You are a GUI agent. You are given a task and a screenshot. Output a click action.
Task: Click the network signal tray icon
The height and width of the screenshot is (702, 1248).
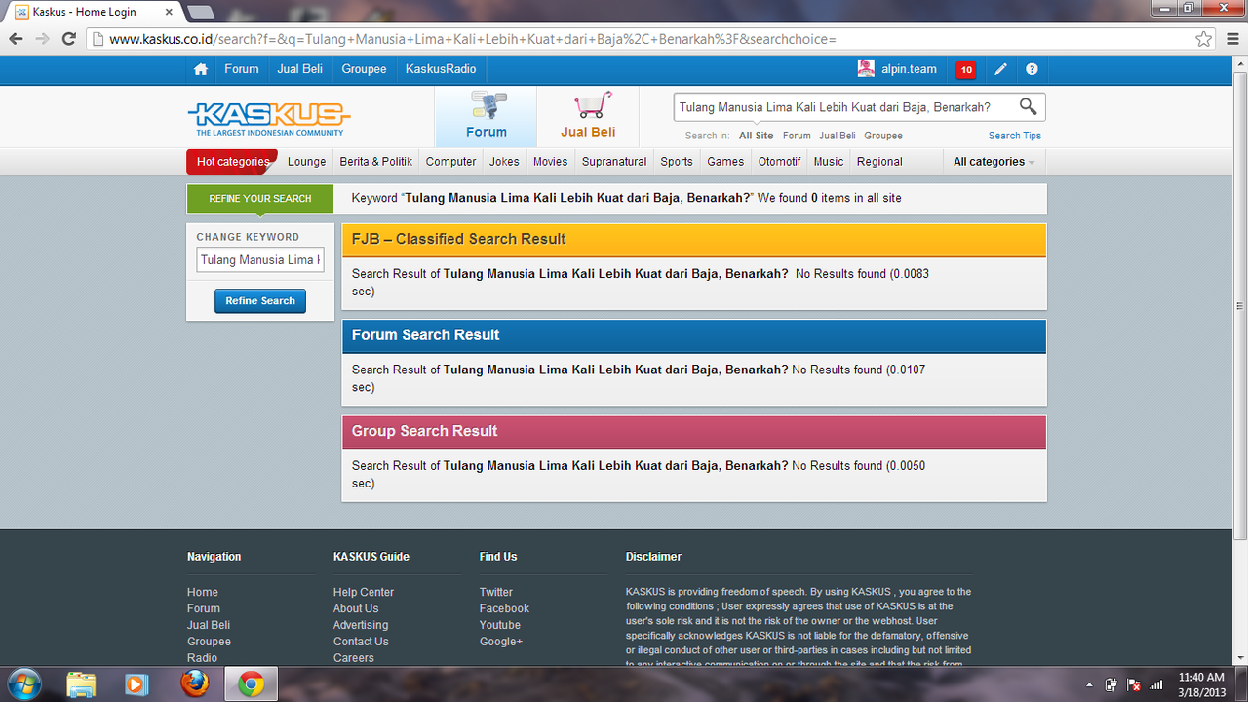point(1156,684)
